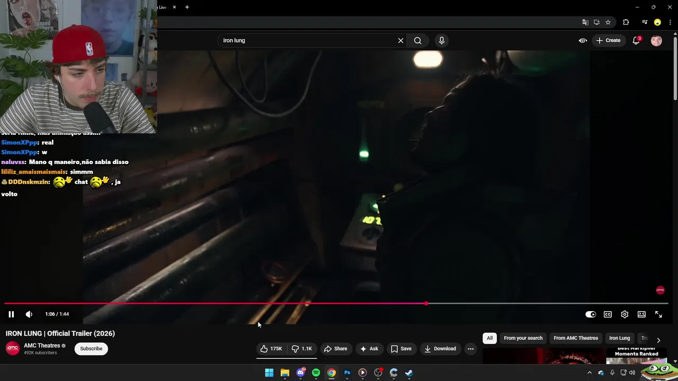Switch to theater mode view

[641, 314]
